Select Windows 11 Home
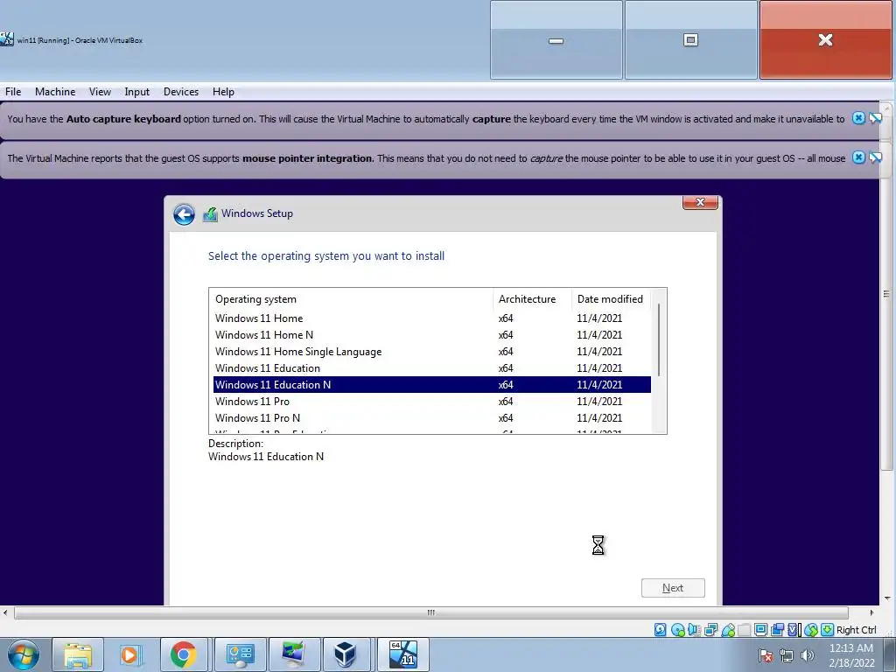 coord(432,318)
